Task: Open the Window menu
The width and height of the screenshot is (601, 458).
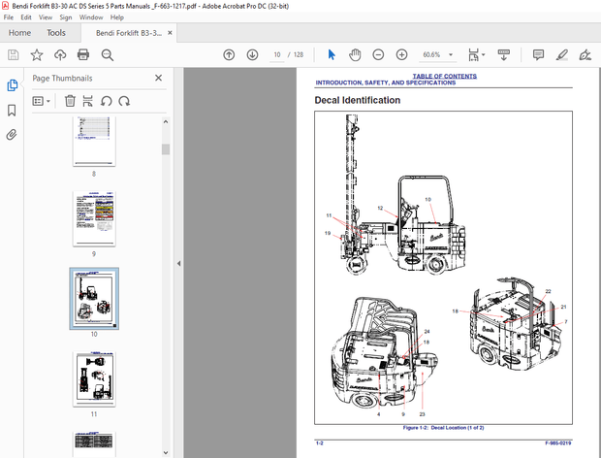Action: point(91,17)
